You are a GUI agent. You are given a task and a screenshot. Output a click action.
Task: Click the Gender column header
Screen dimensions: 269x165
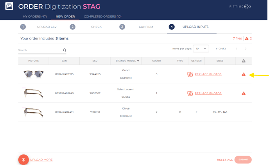click(196, 61)
